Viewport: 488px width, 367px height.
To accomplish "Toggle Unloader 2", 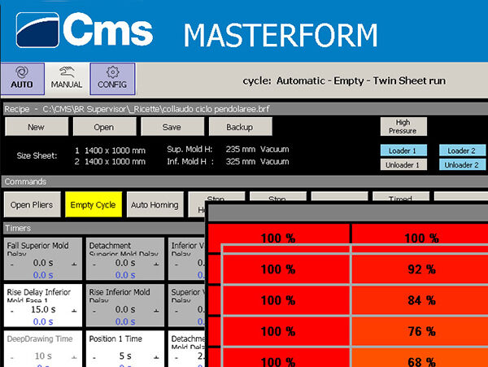I will (x=461, y=165).
